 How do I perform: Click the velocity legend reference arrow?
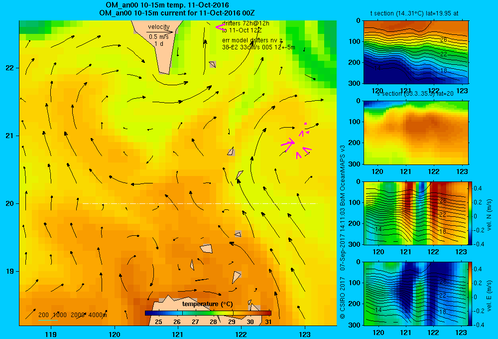pos(160,32)
